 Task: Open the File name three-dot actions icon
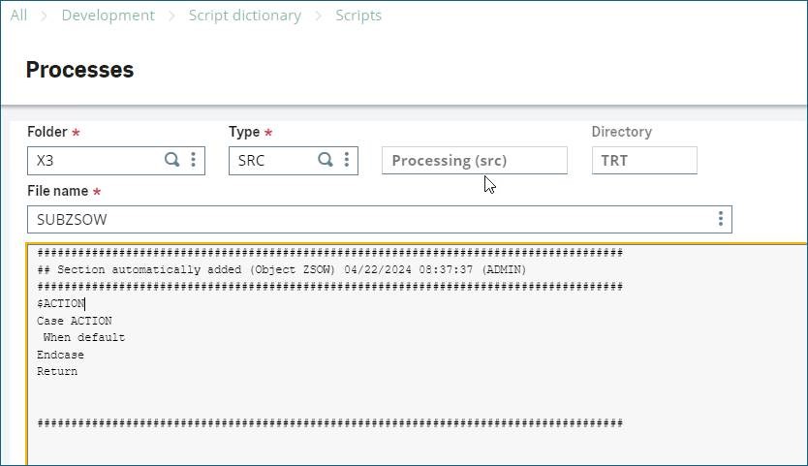point(720,219)
